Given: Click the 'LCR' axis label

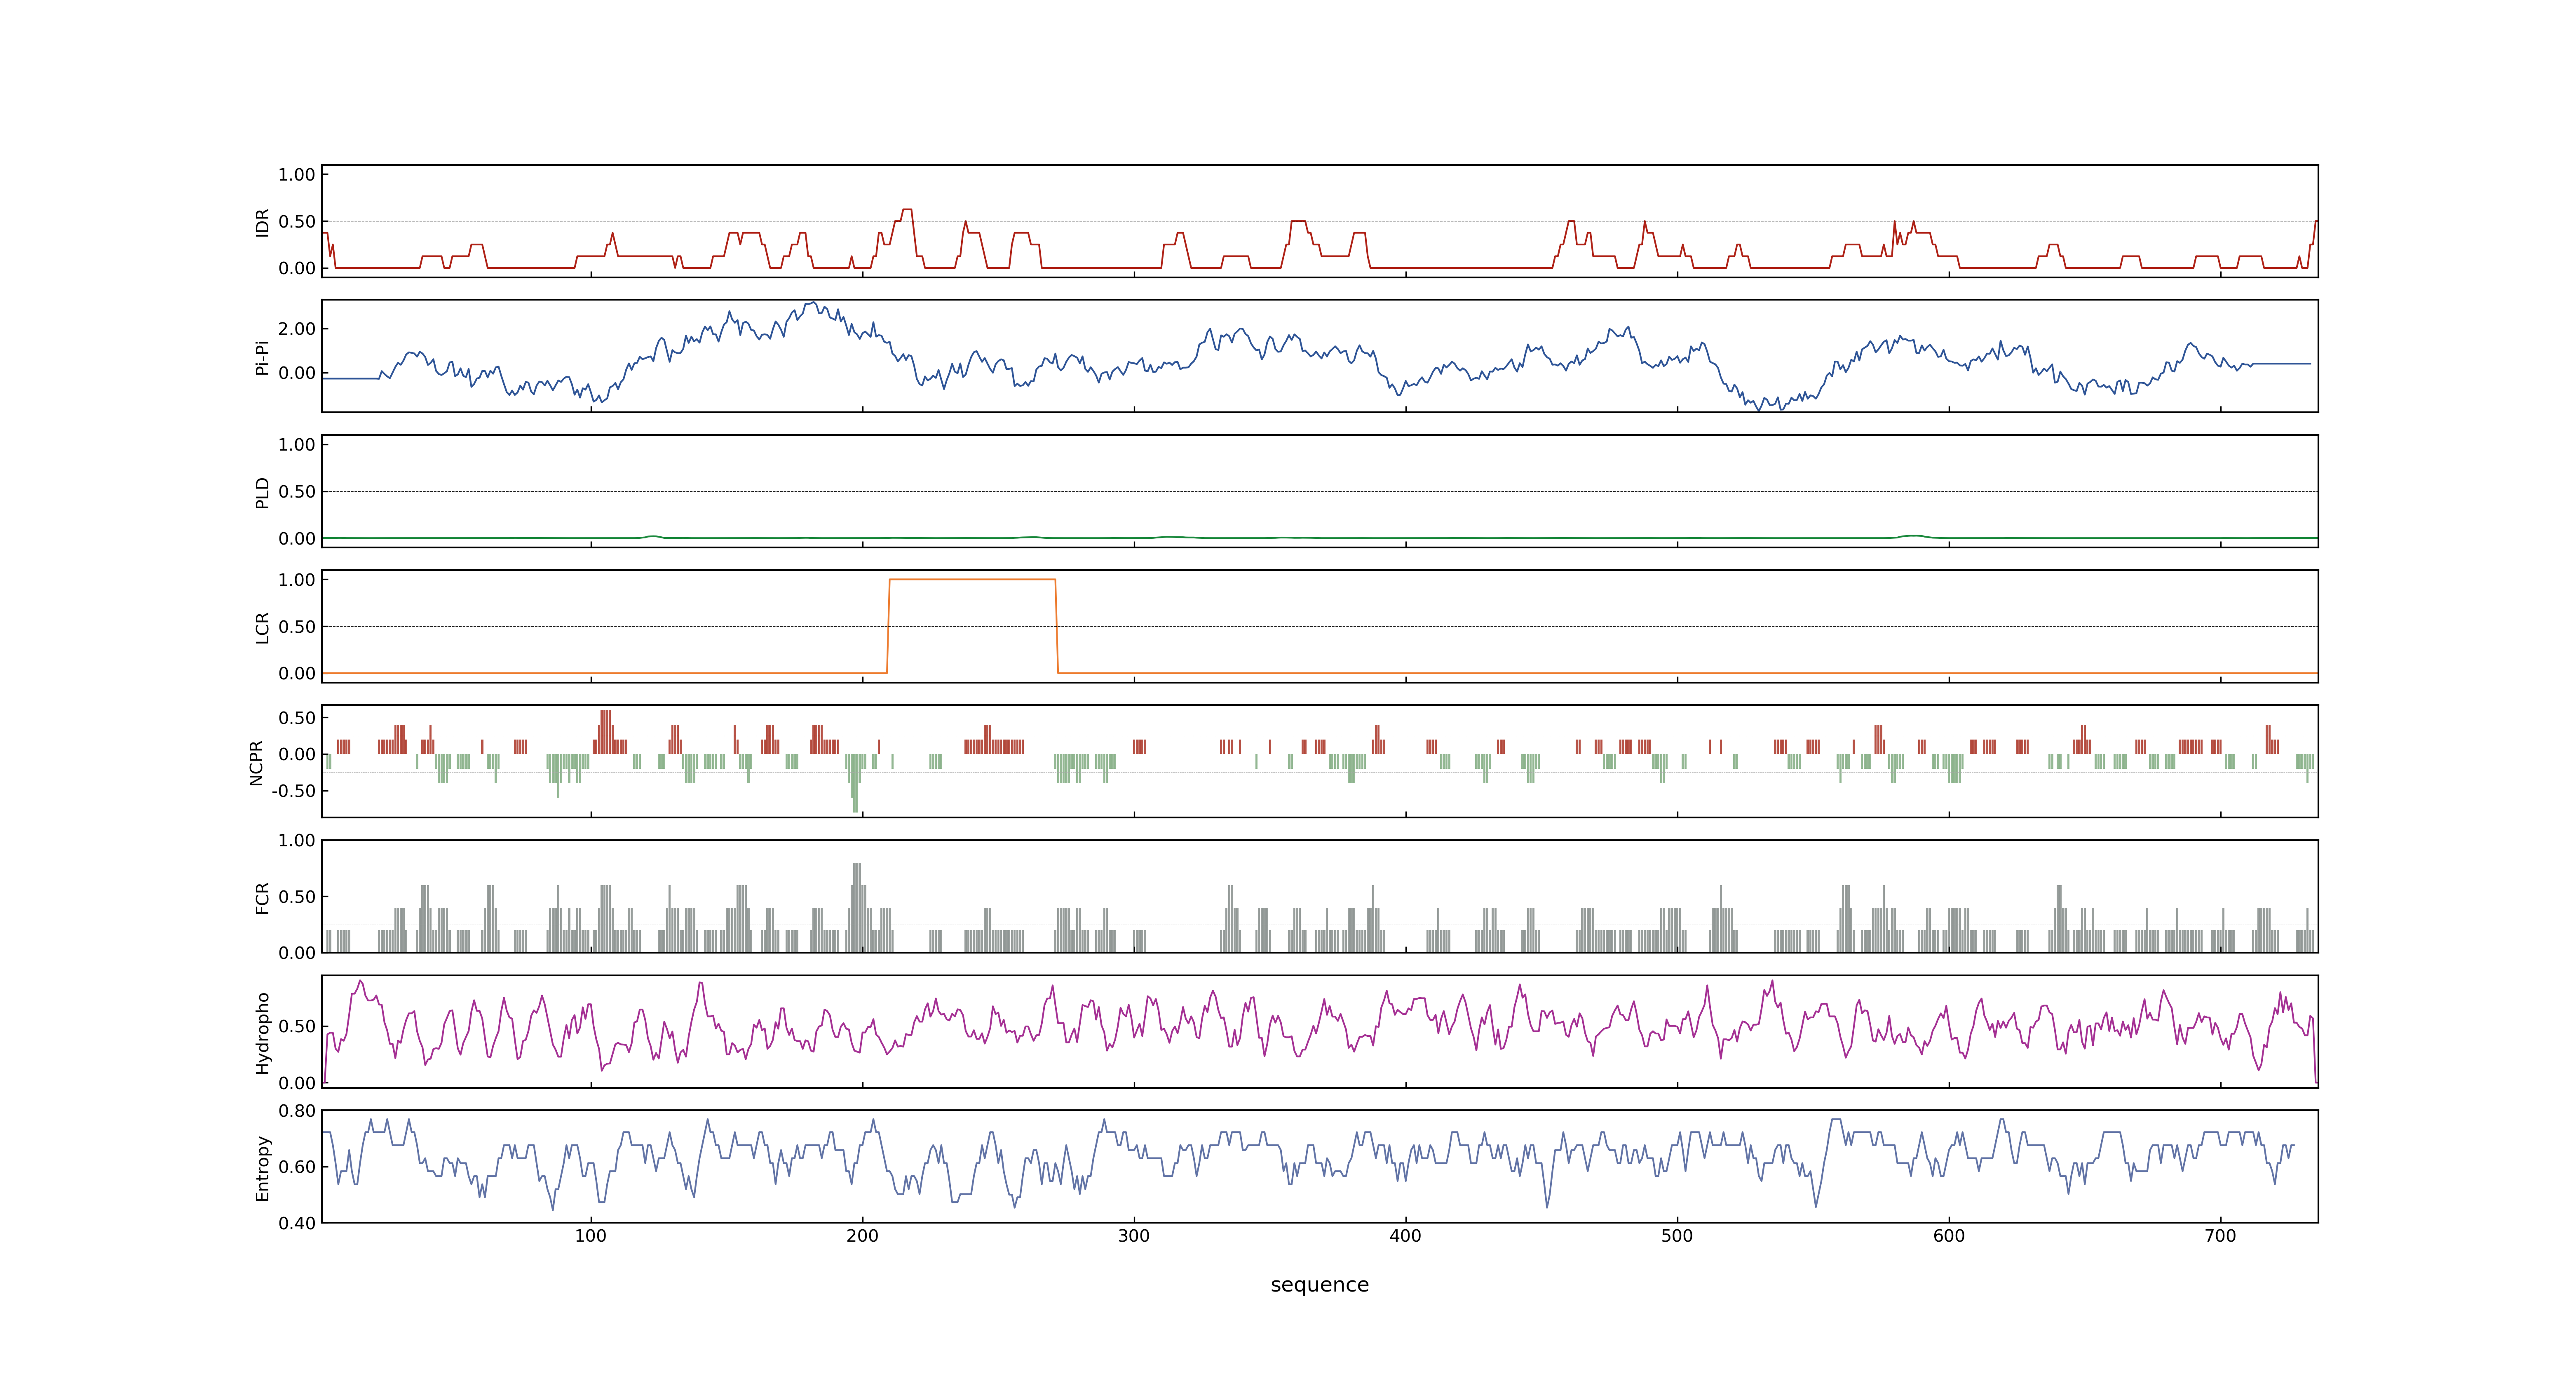Looking at the screenshot, I should tap(263, 627).
